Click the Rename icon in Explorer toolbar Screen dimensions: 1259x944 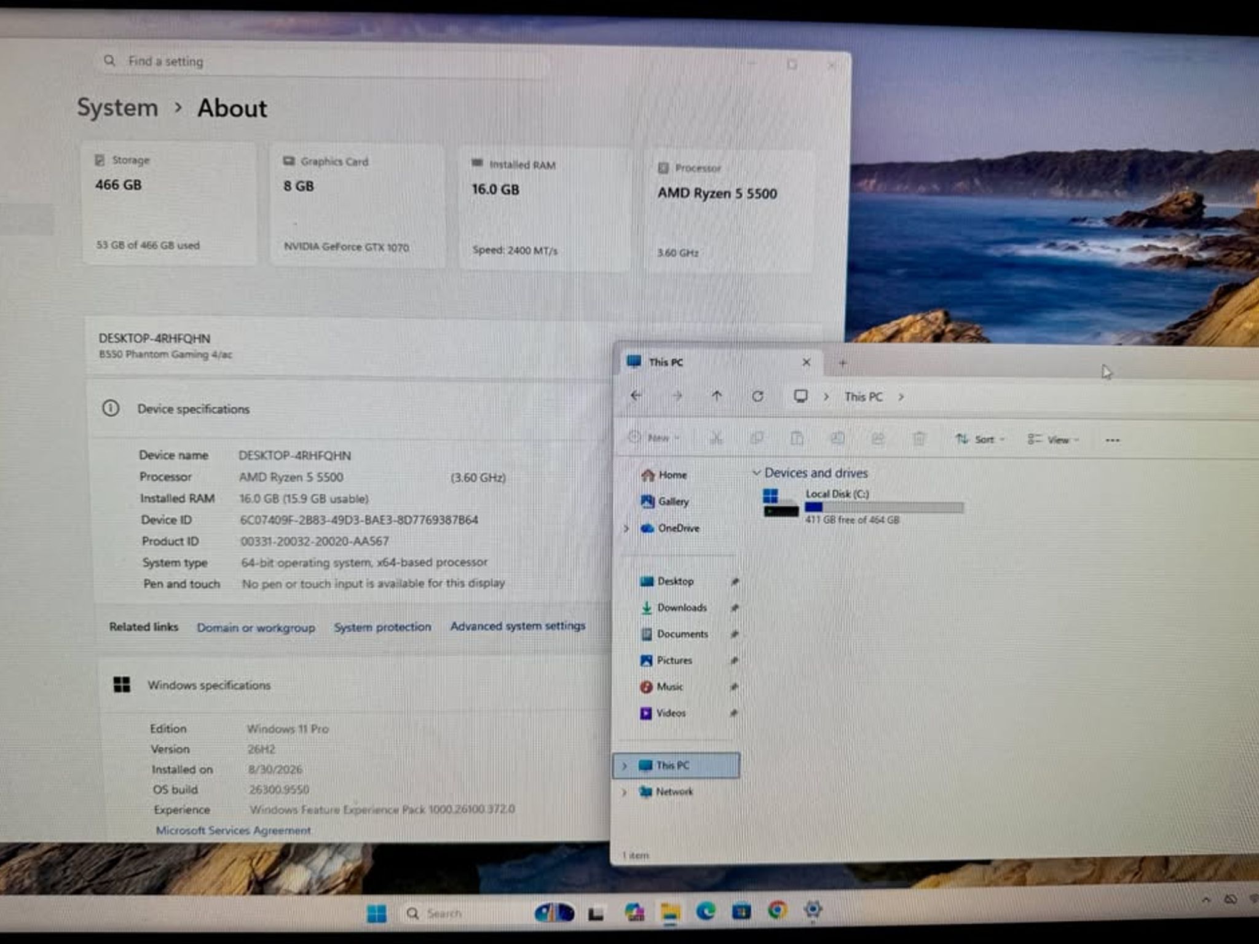pyautogui.click(x=837, y=438)
